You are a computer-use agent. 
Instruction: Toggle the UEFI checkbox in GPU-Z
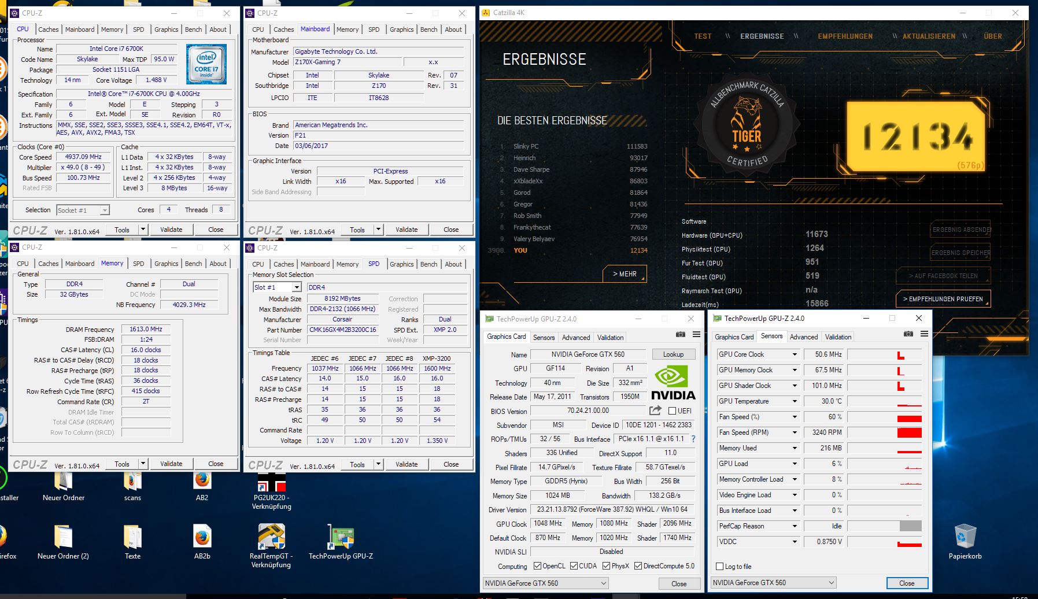pyautogui.click(x=672, y=411)
